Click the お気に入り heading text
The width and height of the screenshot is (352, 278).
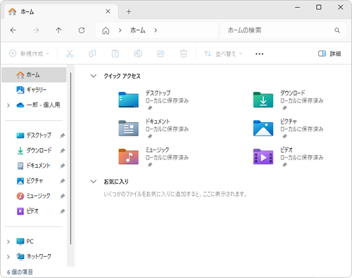116,182
